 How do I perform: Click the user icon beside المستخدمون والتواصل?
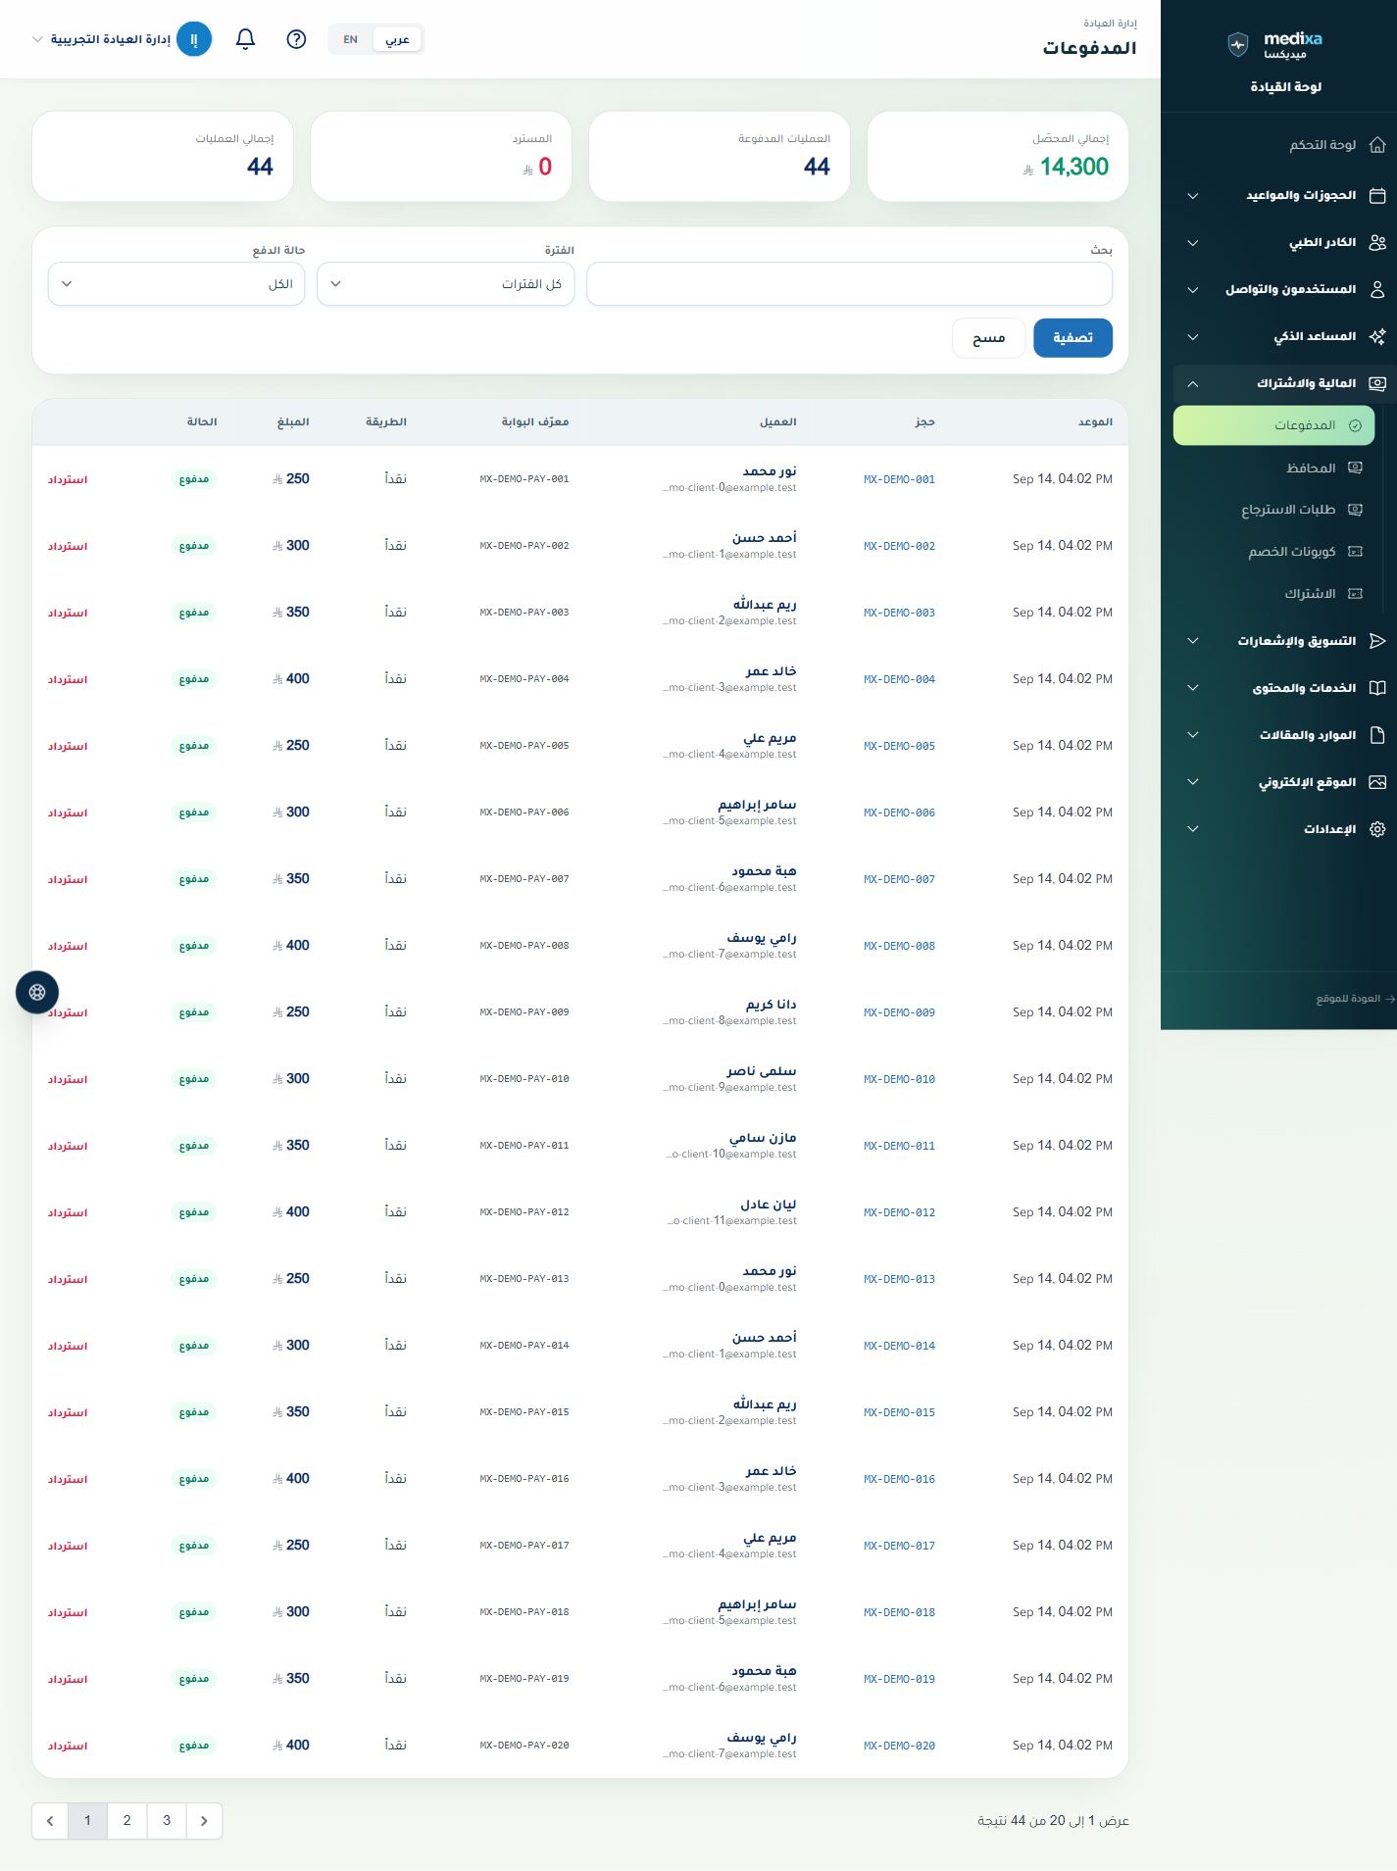click(1377, 289)
